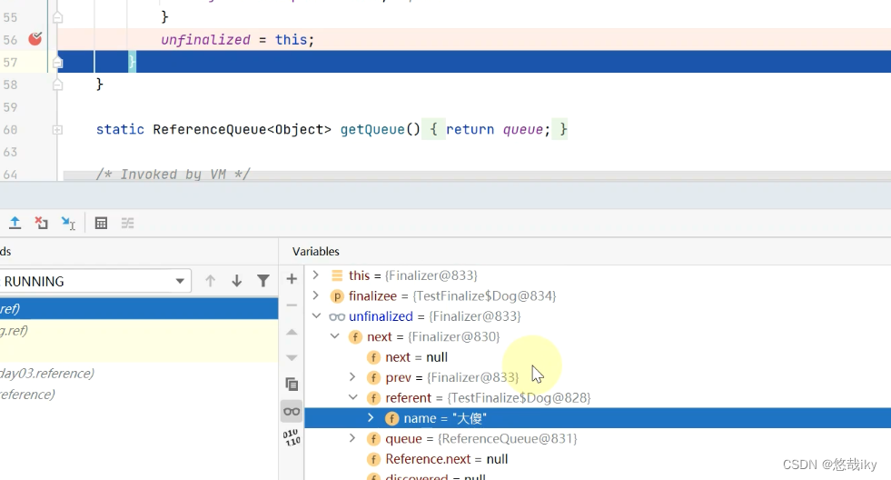Move watch down with triangle icon
Image resolution: width=891 pixels, height=480 pixels.
292,357
